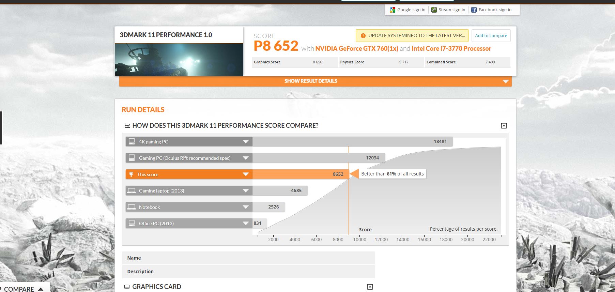Click the Combined Score value 7 409
This screenshot has height=292, width=615.
coord(490,62)
